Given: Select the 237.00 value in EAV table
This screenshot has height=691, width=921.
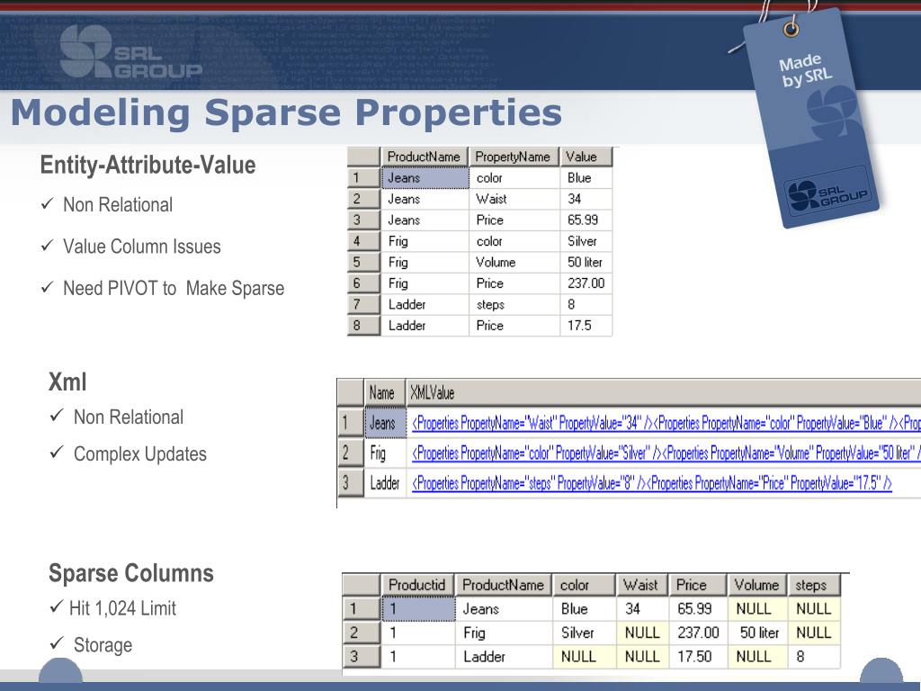Looking at the screenshot, I should point(586,283).
